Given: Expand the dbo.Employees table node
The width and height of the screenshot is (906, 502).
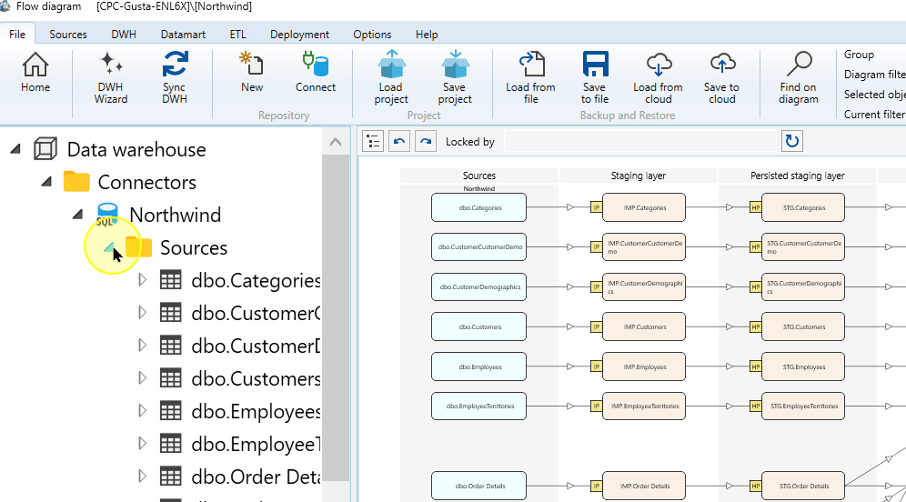Looking at the screenshot, I should click(142, 411).
